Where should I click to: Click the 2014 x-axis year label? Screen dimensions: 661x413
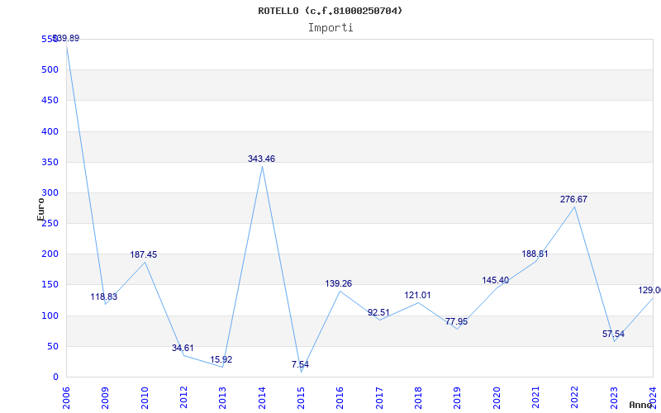262,398
